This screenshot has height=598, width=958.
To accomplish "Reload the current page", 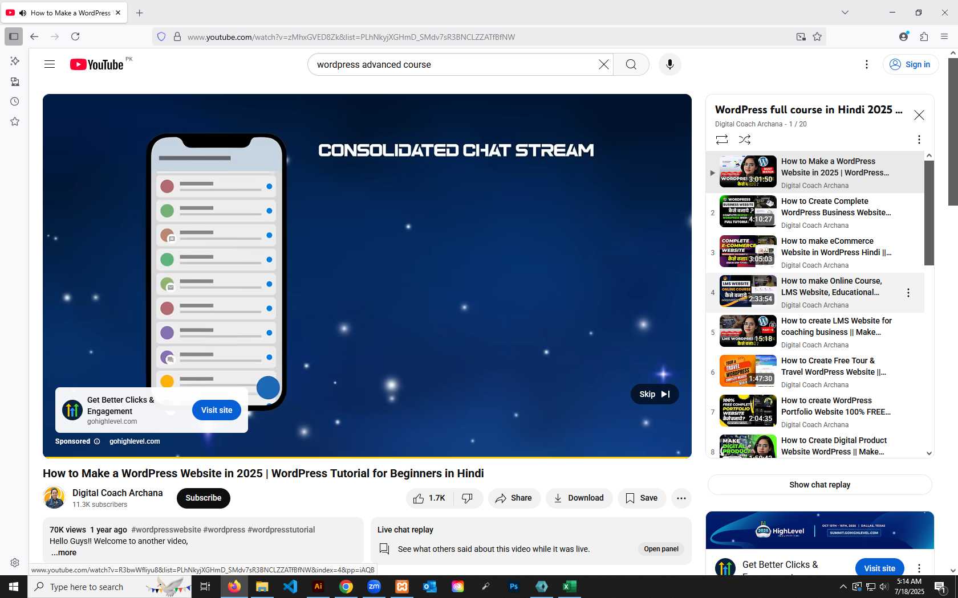I will pos(75,36).
